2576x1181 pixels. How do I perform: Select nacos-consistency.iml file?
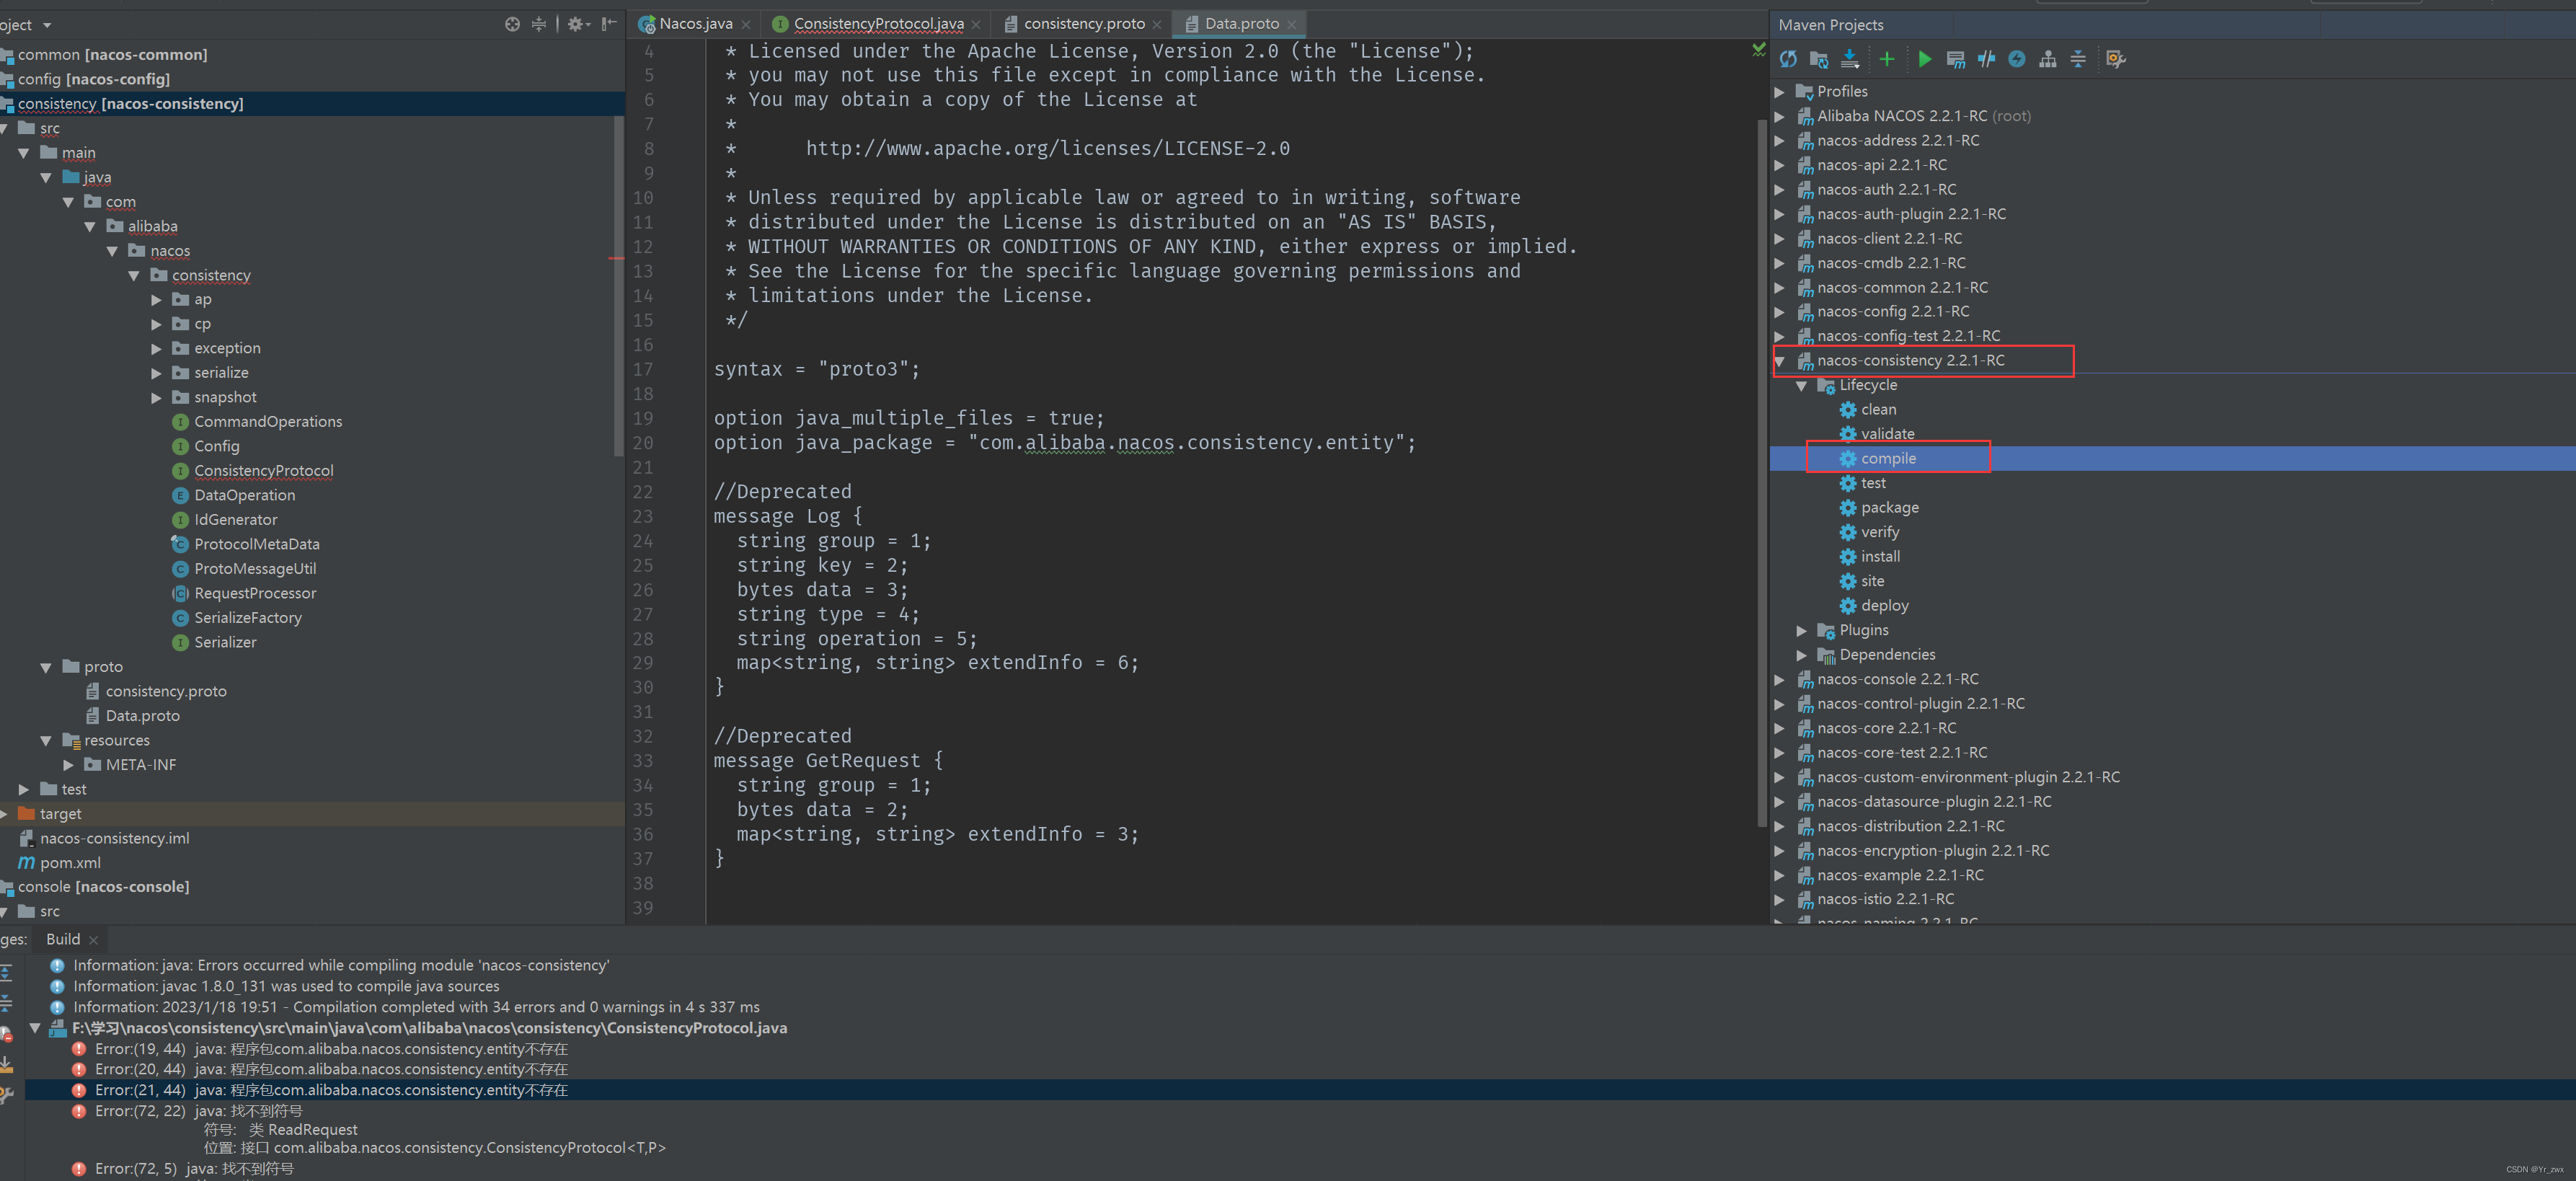pyautogui.click(x=114, y=838)
